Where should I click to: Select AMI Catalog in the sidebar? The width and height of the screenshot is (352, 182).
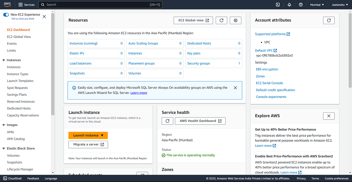(16, 139)
